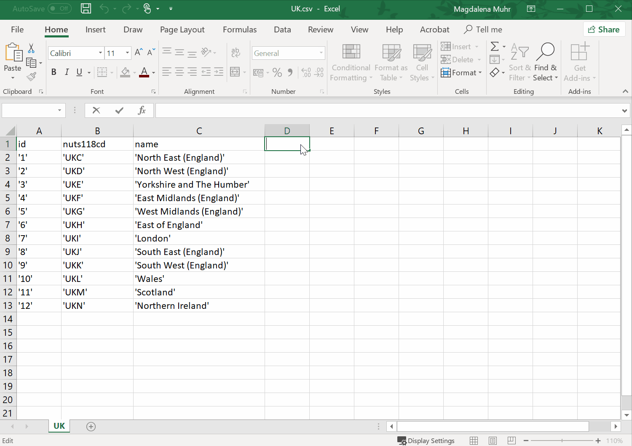Open Display Settings in status bar
This screenshot has height=446, width=632.
(426, 441)
